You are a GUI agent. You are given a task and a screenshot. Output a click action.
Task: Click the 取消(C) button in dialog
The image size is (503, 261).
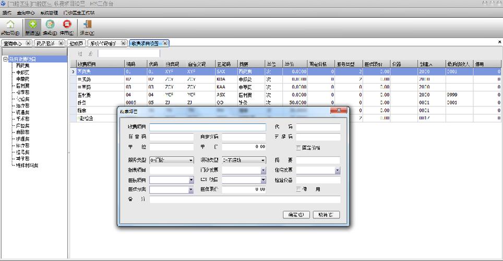[x=326, y=215]
